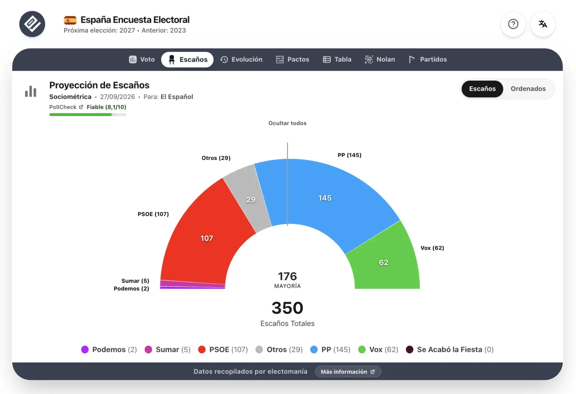
Task: Show the Tabla tab
Action: [337, 59]
